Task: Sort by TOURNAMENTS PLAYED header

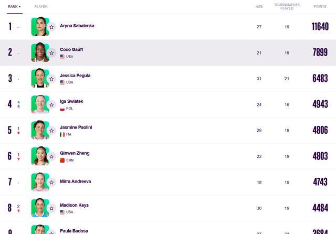Action: pyautogui.click(x=287, y=6)
